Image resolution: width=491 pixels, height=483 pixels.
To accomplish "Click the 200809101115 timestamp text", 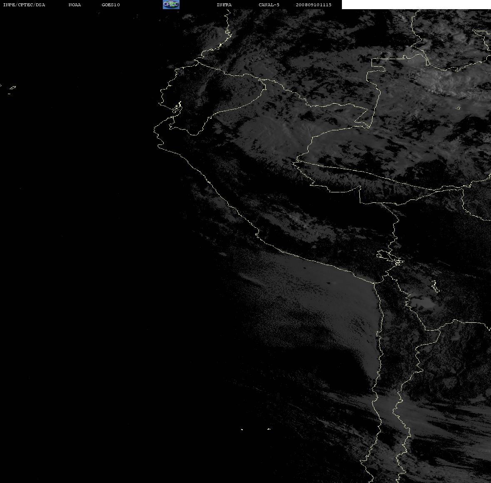I will pos(314,5).
